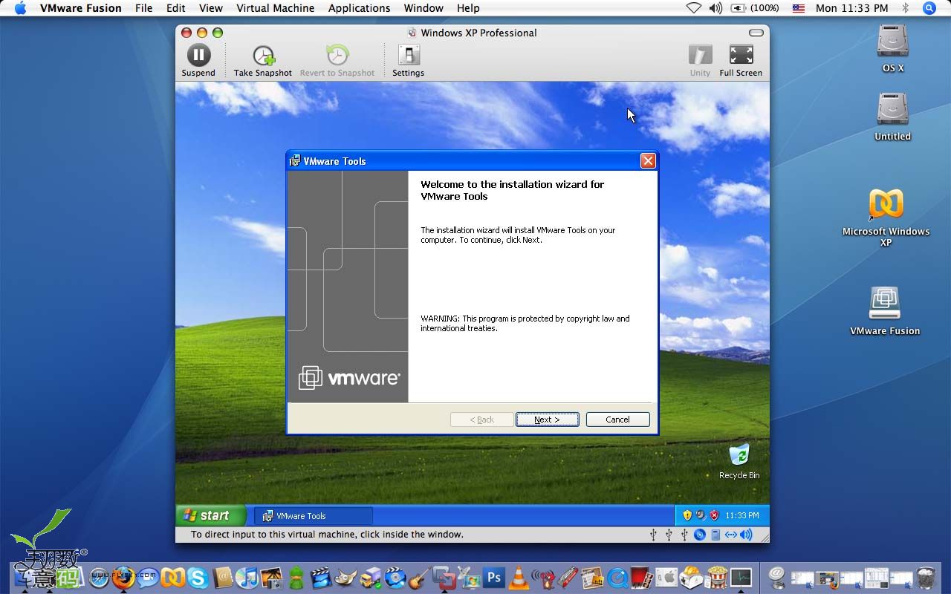The height and width of the screenshot is (594, 951).
Task: Select VMware Fusion desktop disk icon
Action: coord(885,311)
